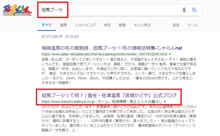The image size is (220, 136).
Task: Select the すべて results tab
Action: coord(47,25)
